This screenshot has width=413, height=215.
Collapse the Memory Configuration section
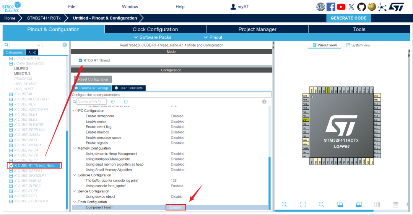tap(75, 148)
